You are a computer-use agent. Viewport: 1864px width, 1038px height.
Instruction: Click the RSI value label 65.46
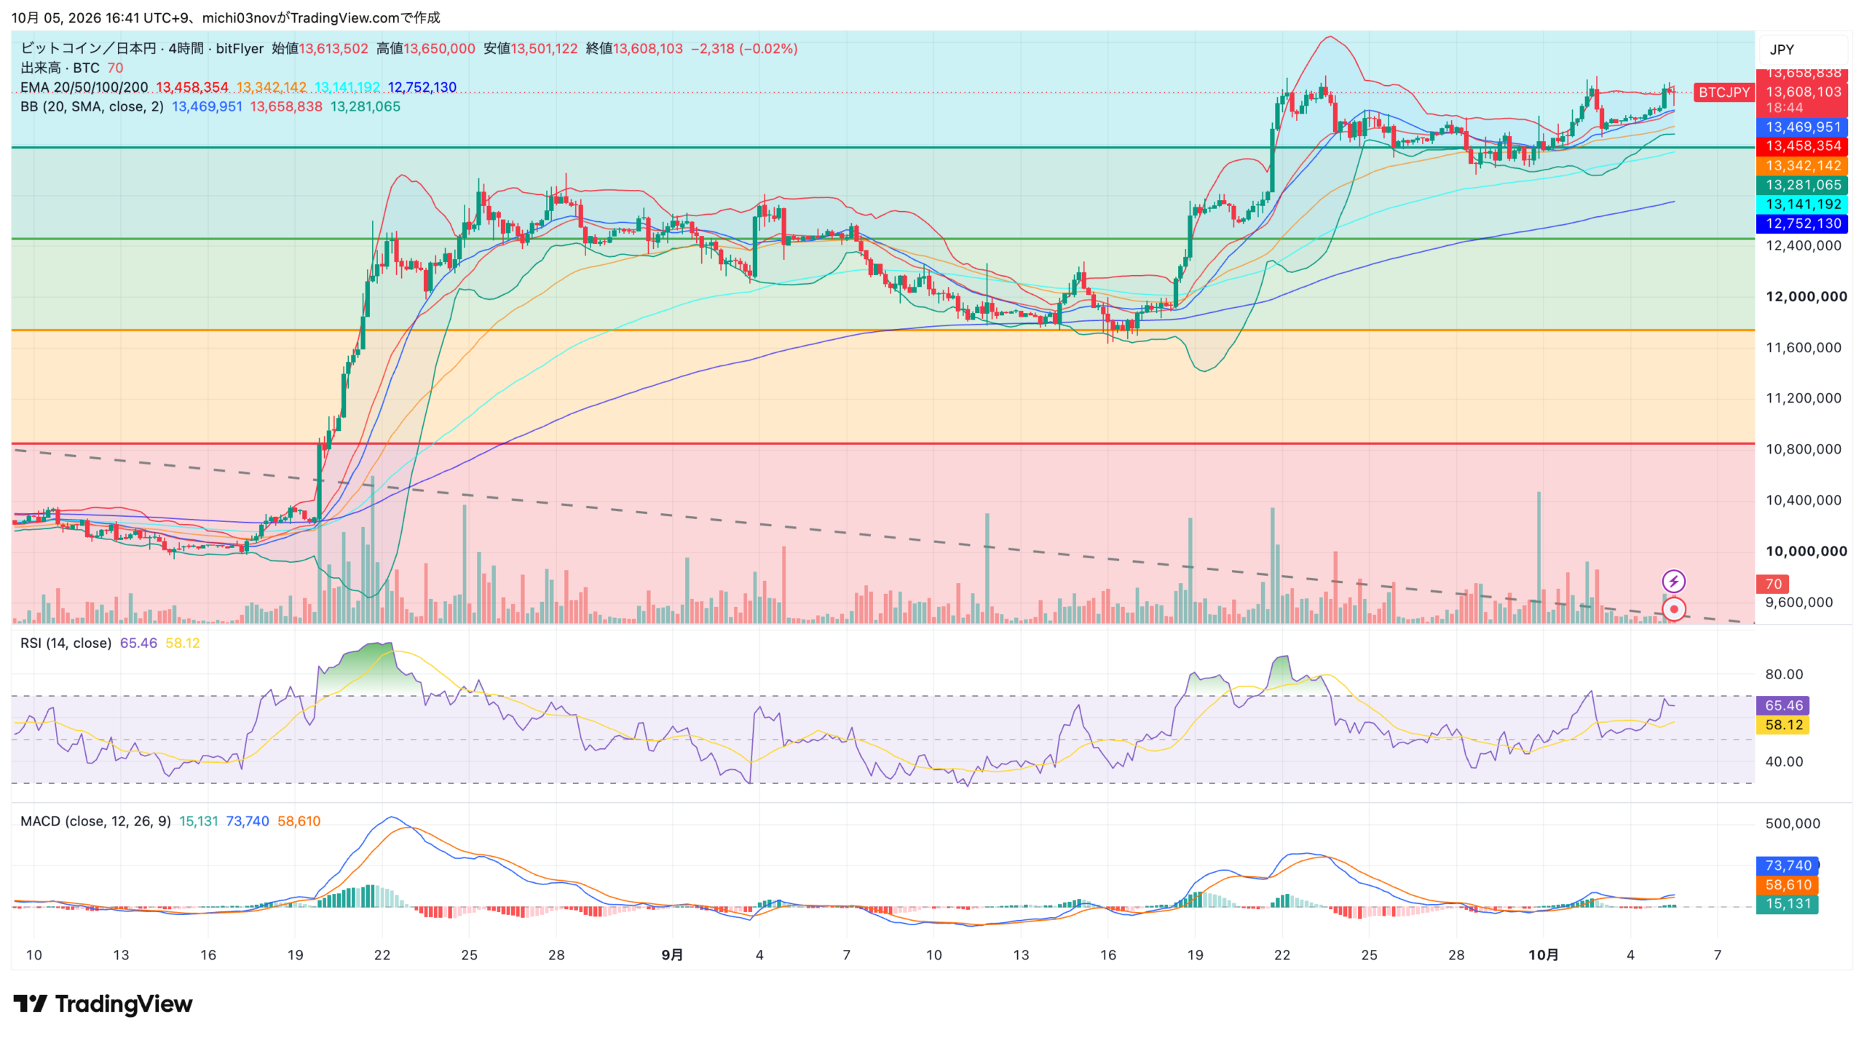(x=1782, y=705)
